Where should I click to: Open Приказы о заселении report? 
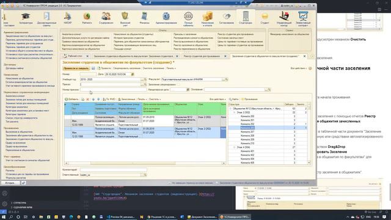[185, 34]
